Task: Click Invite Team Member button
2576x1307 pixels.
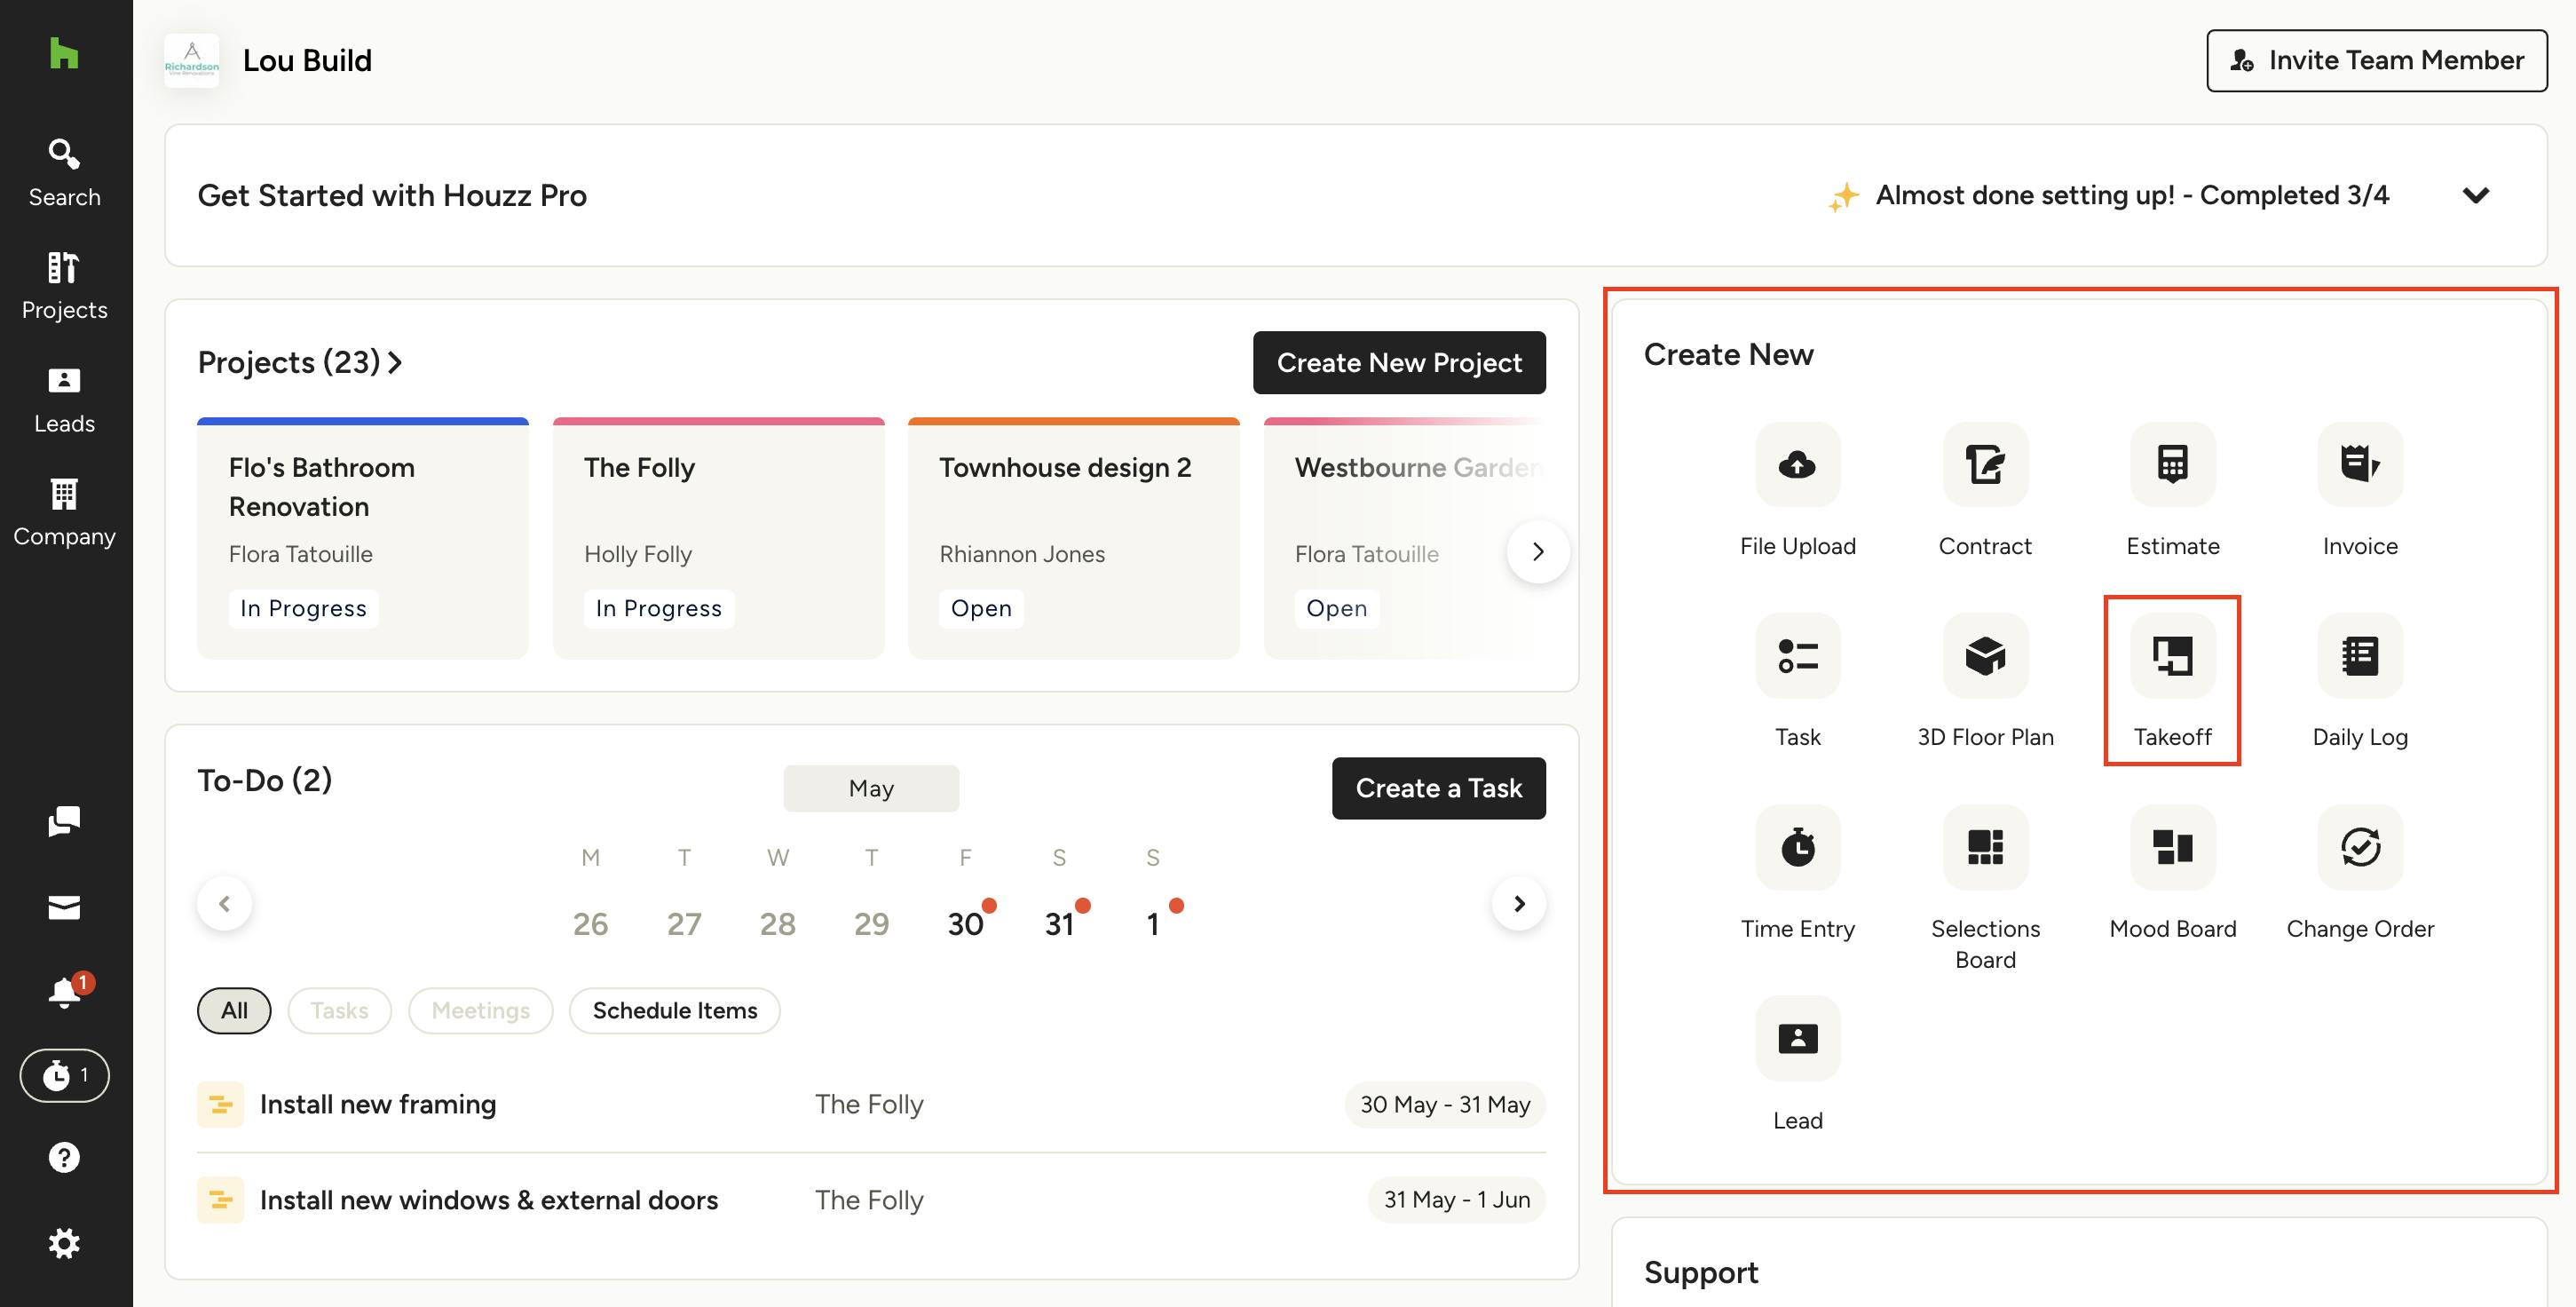Action: [x=2376, y=60]
